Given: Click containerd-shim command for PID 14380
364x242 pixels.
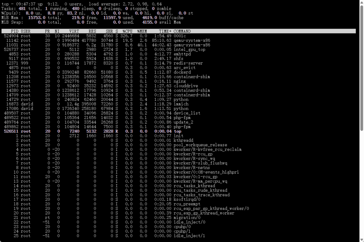Looking at the screenshot, I should pos(192,90).
